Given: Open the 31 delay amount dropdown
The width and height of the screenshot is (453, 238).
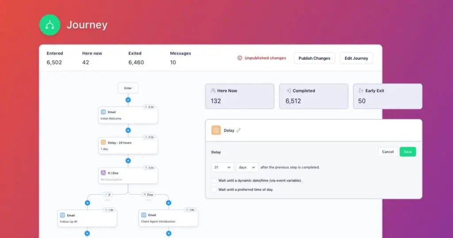Looking at the screenshot, I should (223, 167).
